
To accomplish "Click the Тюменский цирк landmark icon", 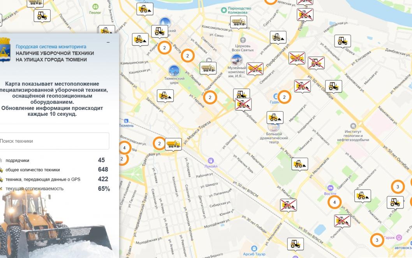I will coord(174,70).
